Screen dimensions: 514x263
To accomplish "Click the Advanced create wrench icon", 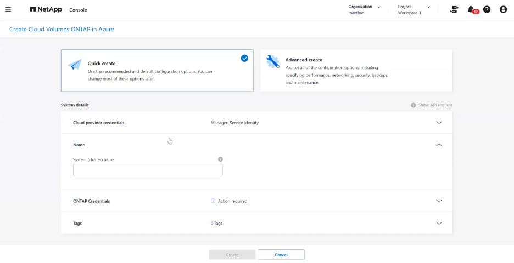I will [273, 61].
